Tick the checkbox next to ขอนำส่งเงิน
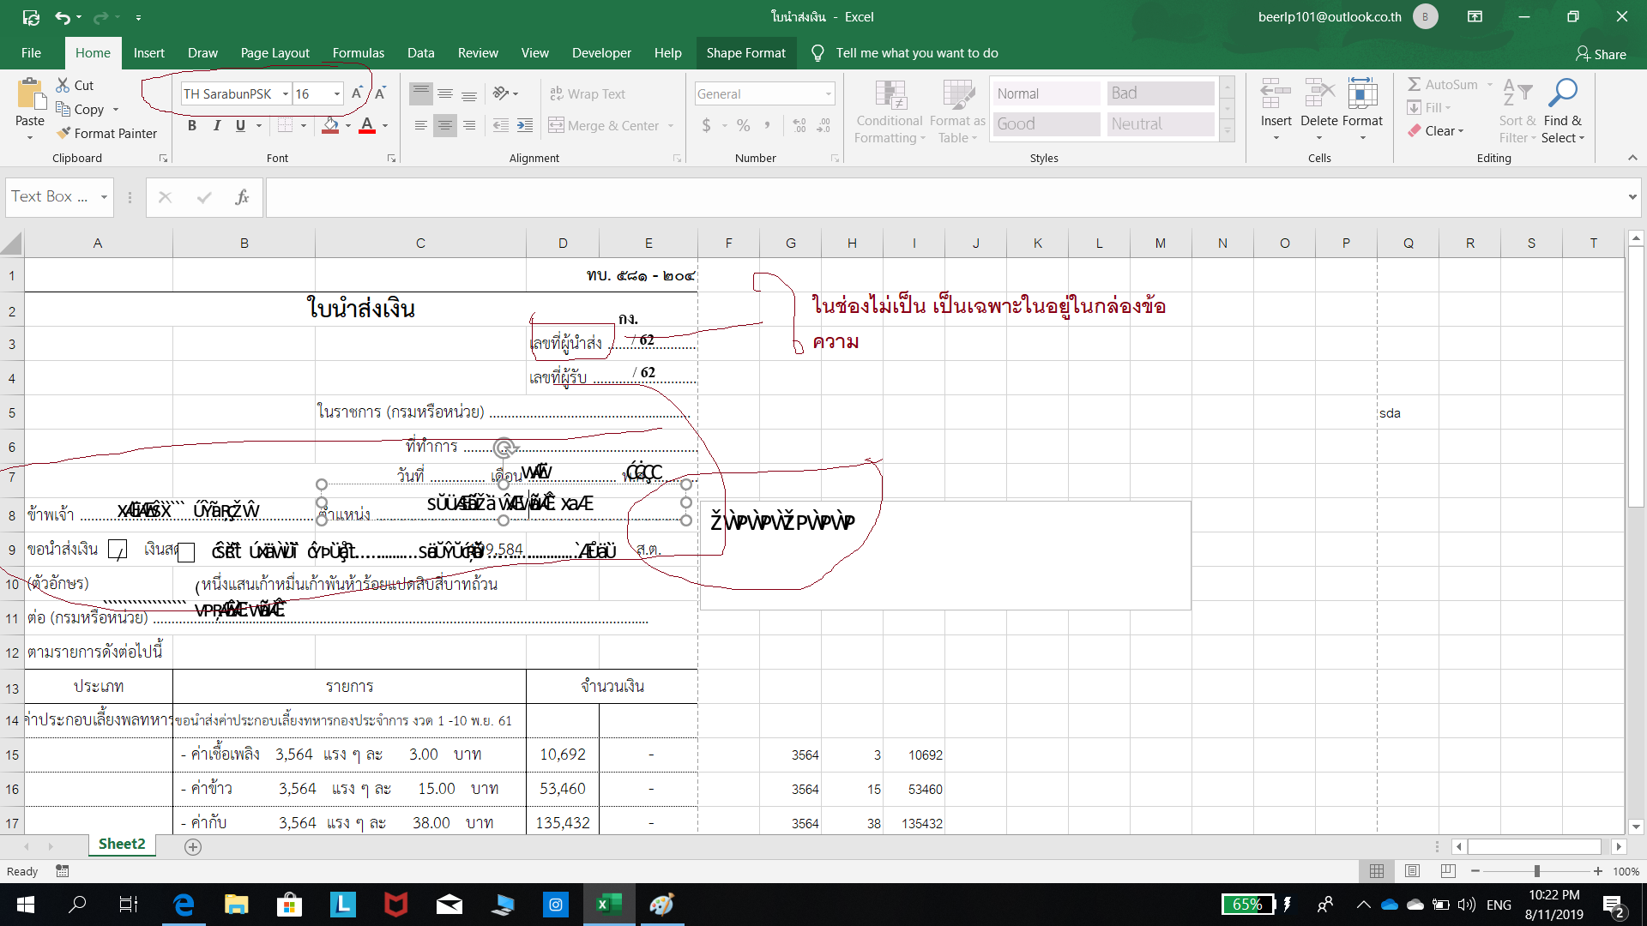This screenshot has height=926, width=1647. tap(118, 550)
